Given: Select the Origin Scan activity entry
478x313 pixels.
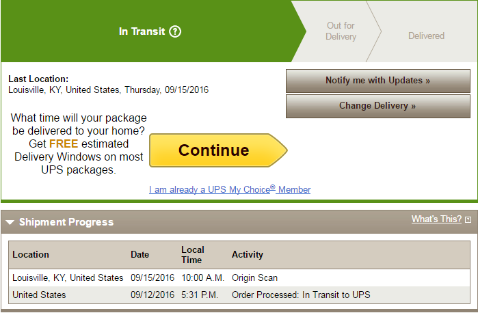Looking at the screenshot, I should tap(254, 277).
